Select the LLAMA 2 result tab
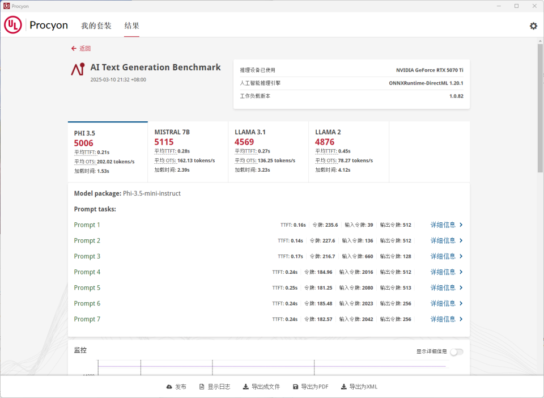The height and width of the screenshot is (398, 544). [x=349, y=151]
